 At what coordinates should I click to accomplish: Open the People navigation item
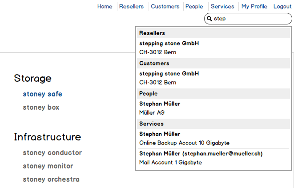[x=194, y=6]
